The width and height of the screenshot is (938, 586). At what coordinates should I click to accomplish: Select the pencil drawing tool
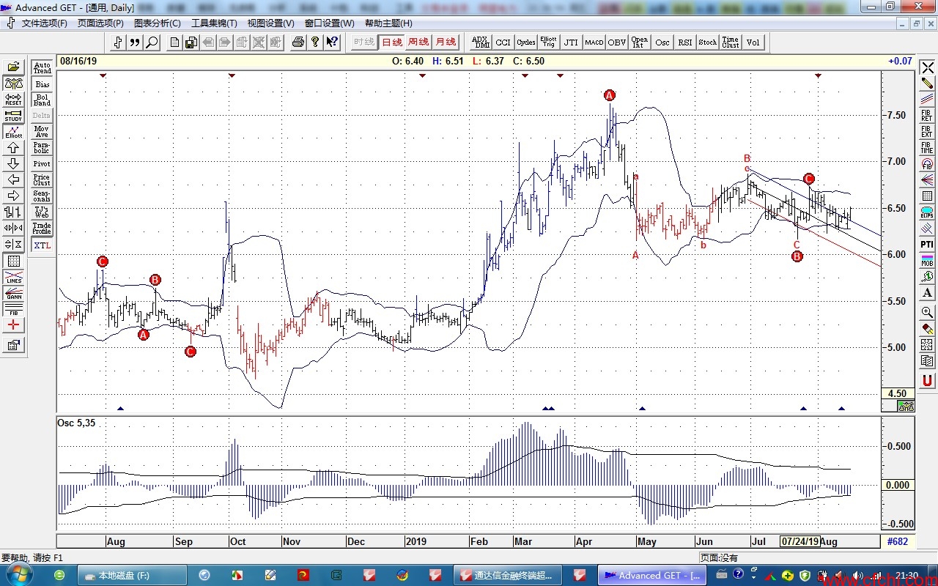point(928,84)
